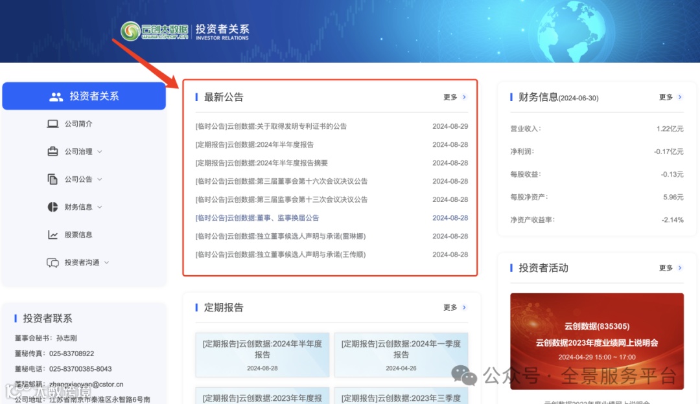Open 第三届董事会第十六次会议决议公告 link
The image size is (700, 404).
(x=281, y=181)
